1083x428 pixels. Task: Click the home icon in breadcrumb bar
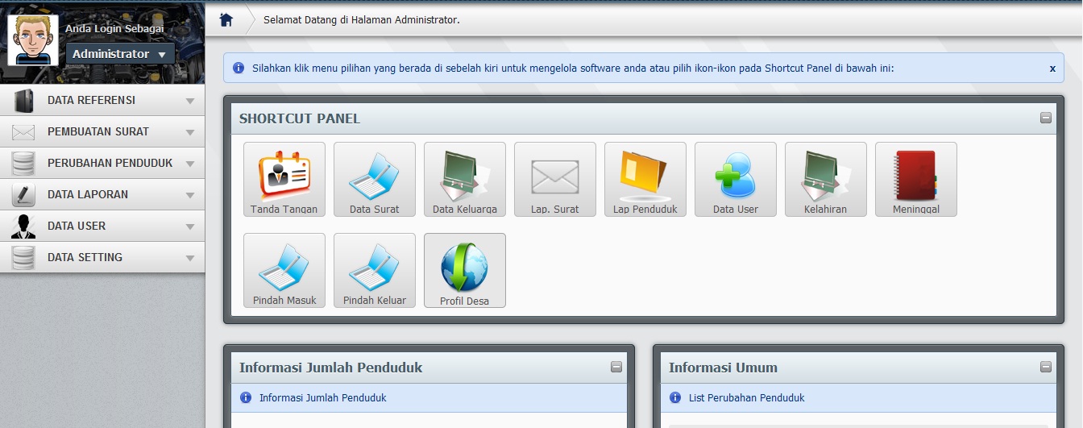[x=226, y=20]
